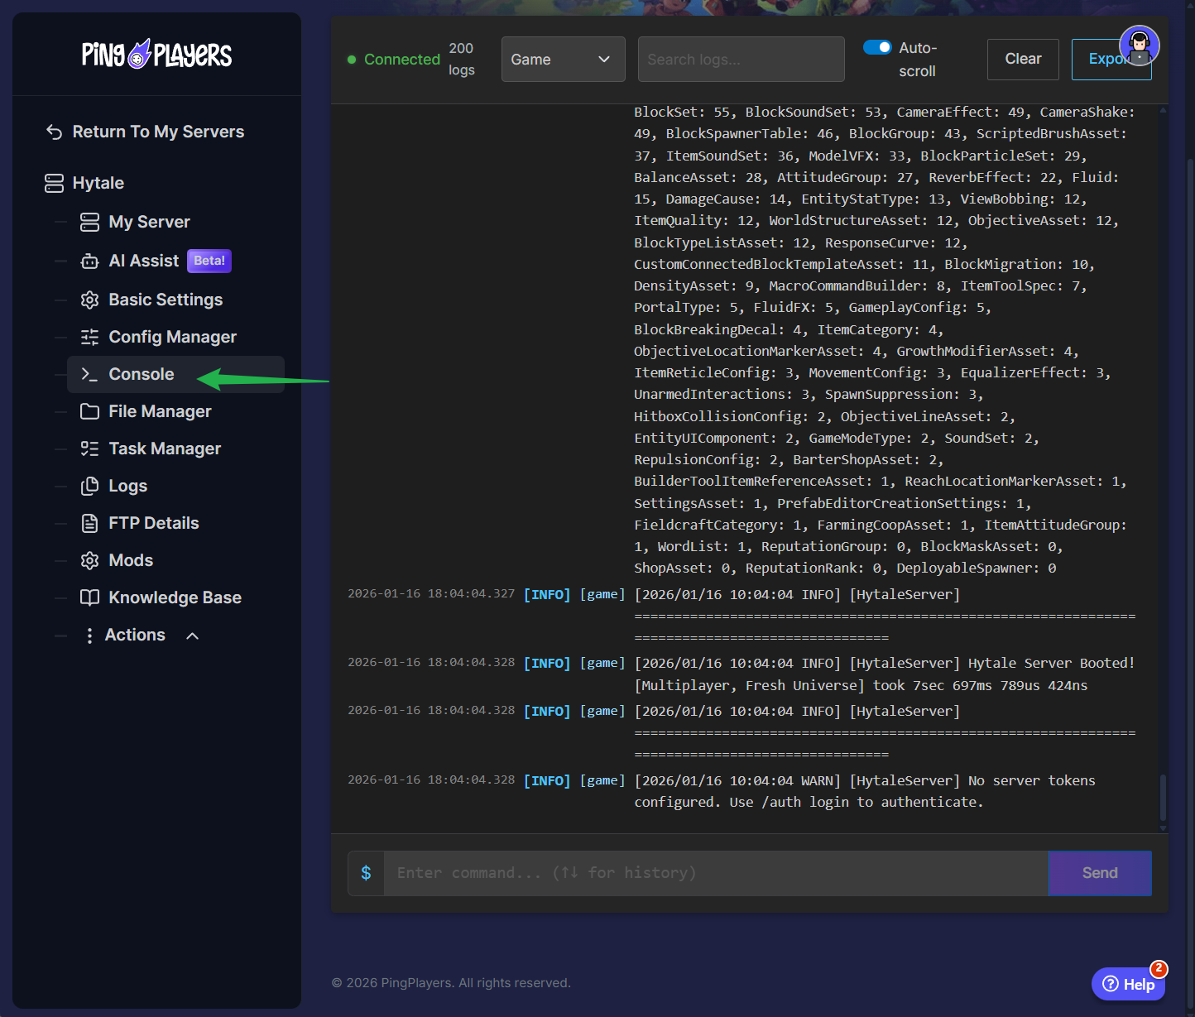Click the AI Assist robot icon
This screenshot has height=1017, width=1195.
pos(89,261)
